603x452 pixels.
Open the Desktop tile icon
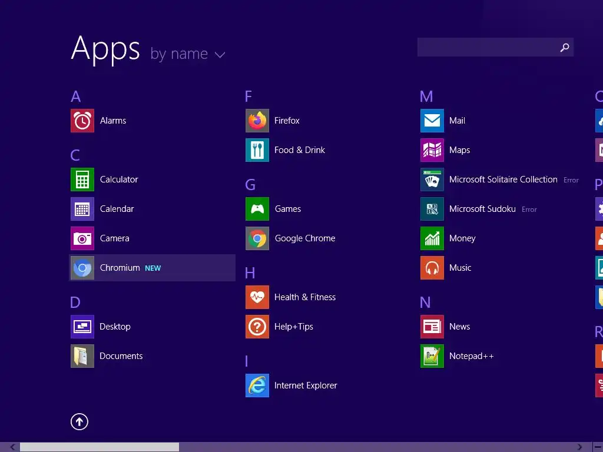coord(82,327)
